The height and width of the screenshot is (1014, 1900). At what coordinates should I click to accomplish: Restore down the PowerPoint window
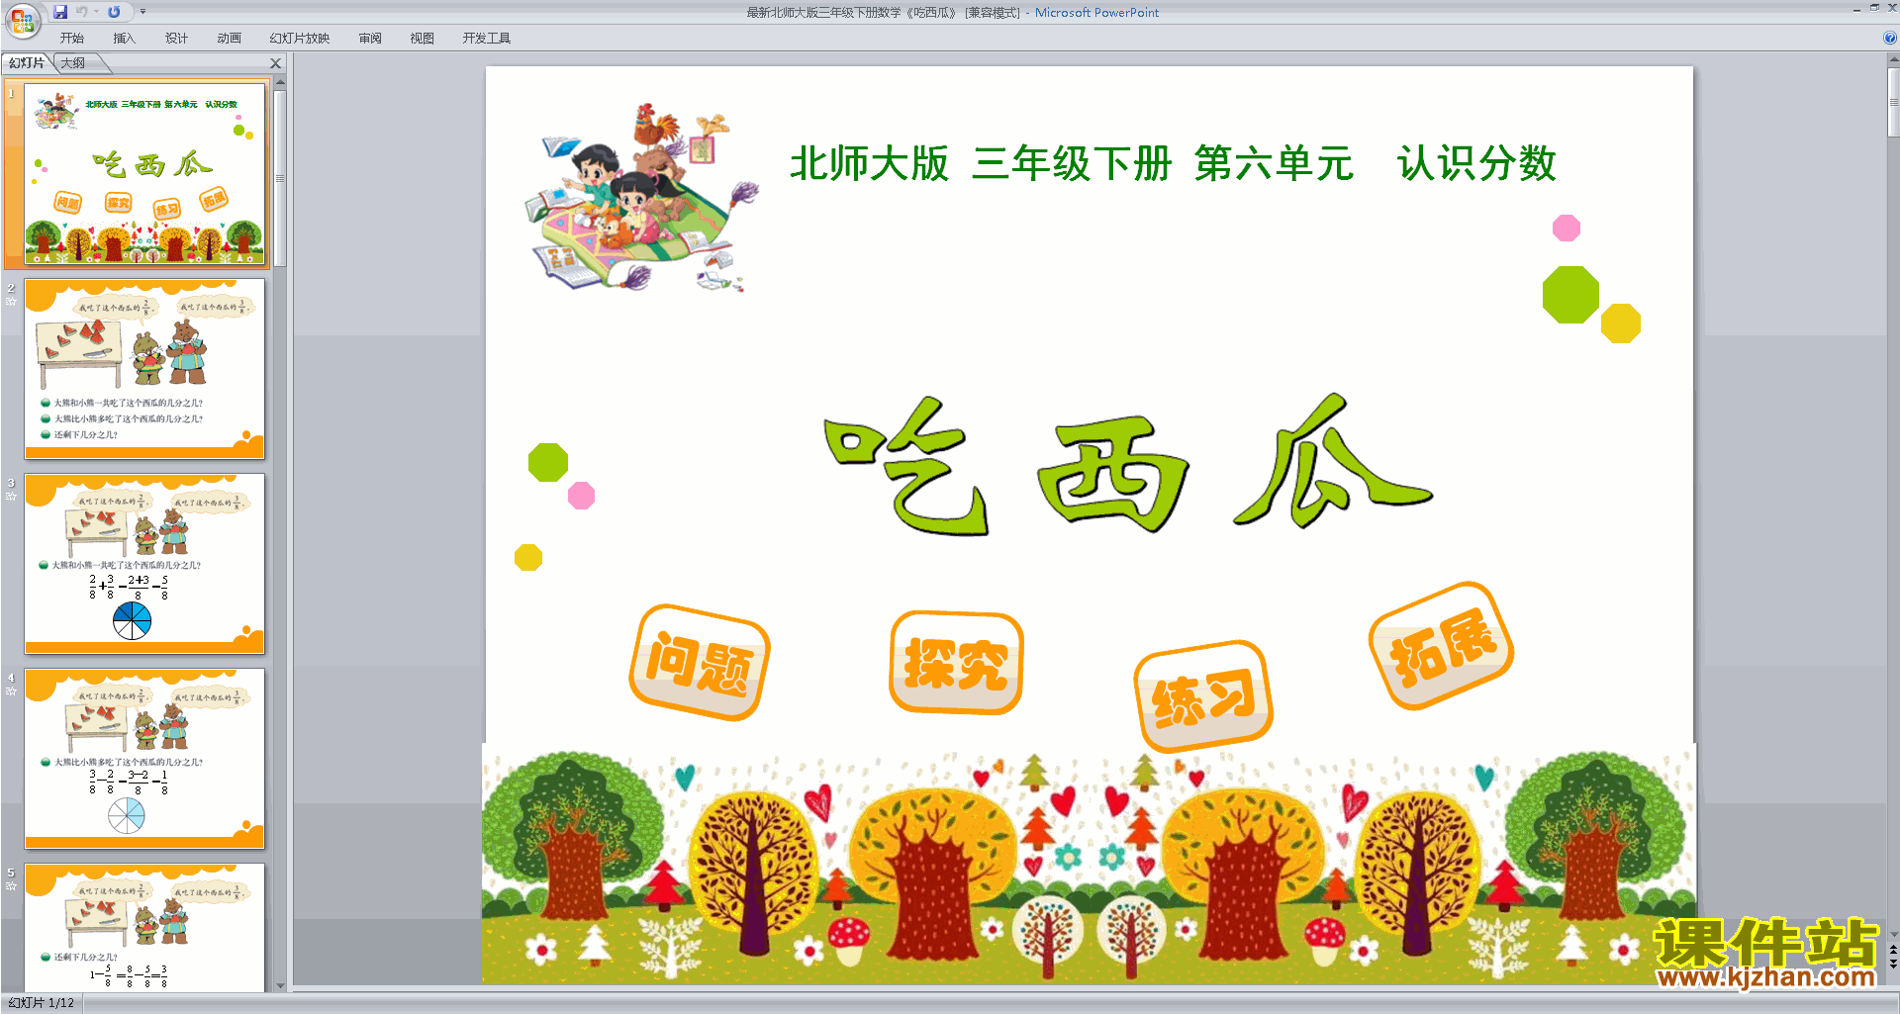click(x=1874, y=8)
